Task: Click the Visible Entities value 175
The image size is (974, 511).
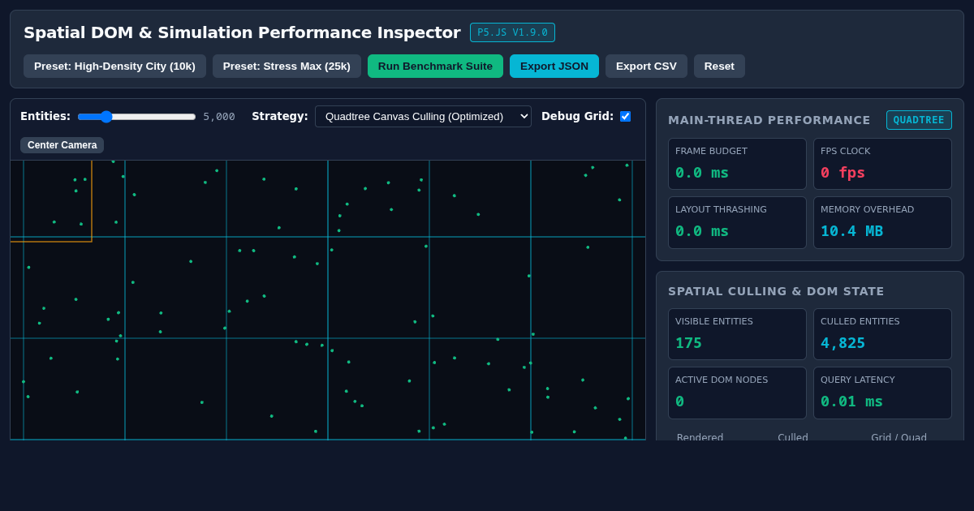Action: (688, 343)
